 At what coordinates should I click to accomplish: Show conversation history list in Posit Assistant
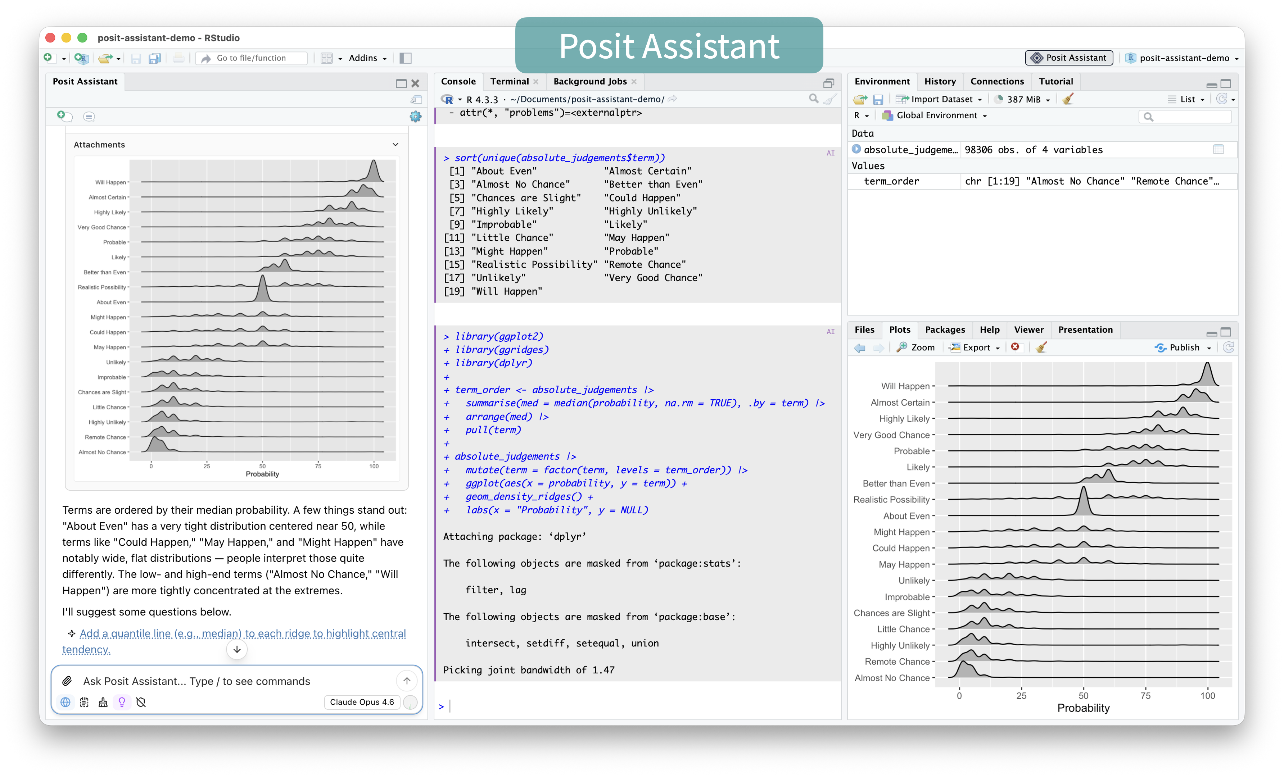click(x=89, y=116)
